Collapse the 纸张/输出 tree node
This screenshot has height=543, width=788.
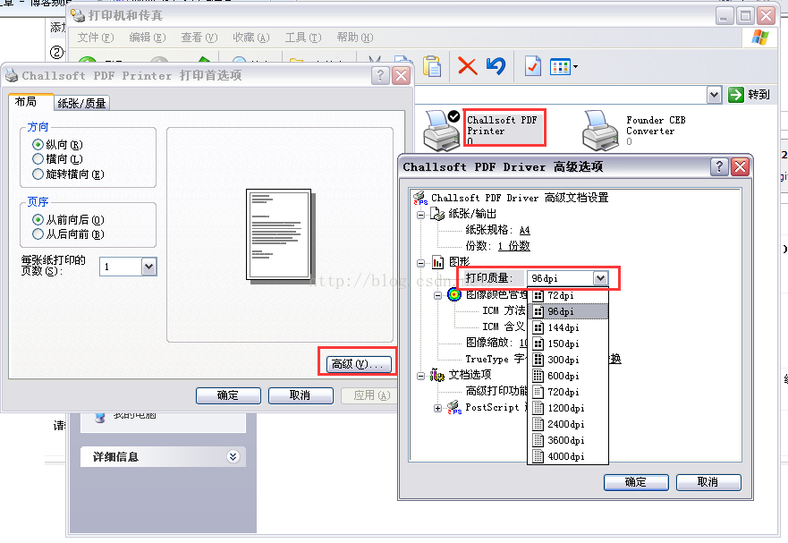pos(421,215)
